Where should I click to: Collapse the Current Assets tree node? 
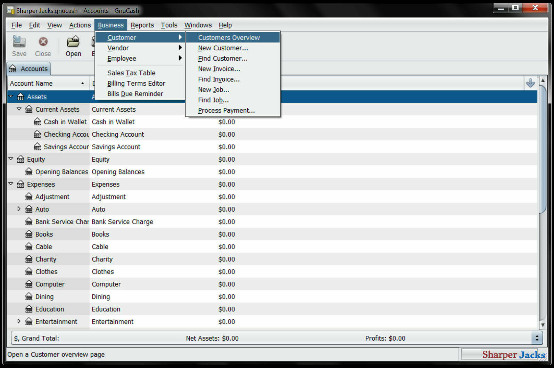pyautogui.click(x=19, y=109)
